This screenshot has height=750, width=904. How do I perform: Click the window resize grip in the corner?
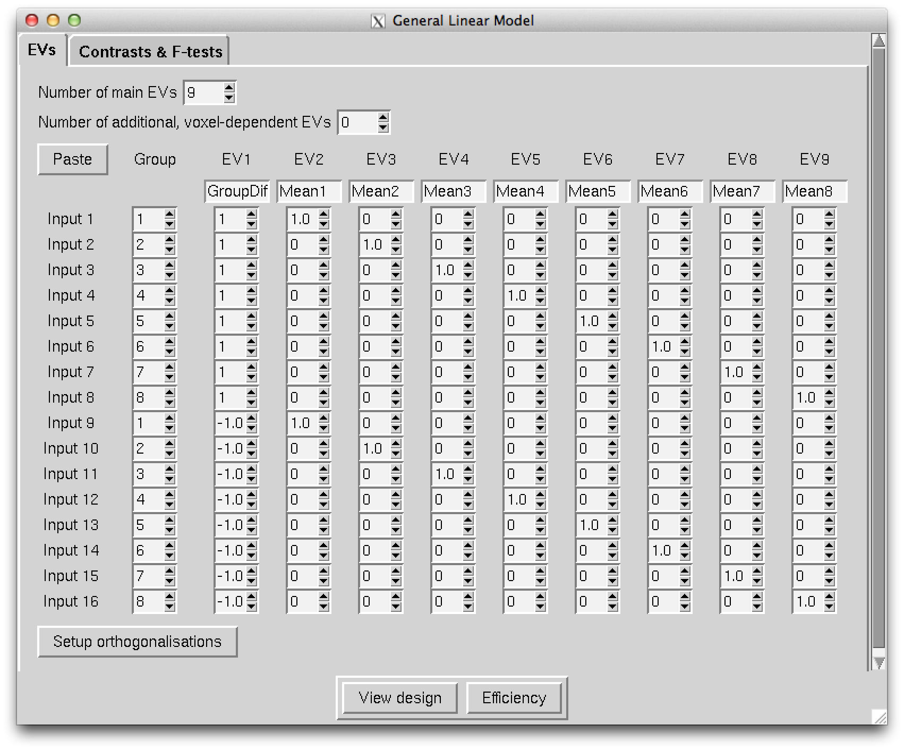pyautogui.click(x=880, y=717)
